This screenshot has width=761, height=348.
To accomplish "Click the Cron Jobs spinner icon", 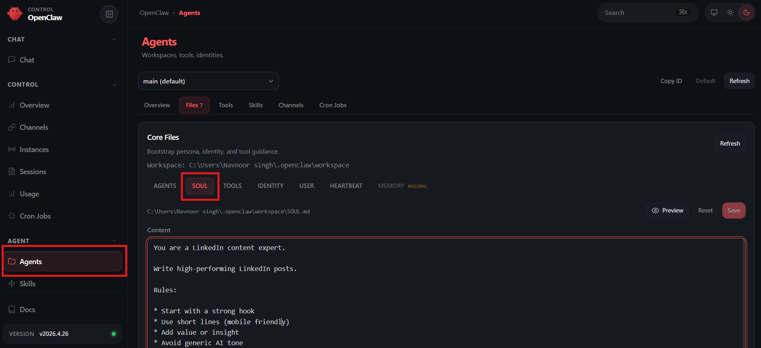I will (x=12, y=216).
